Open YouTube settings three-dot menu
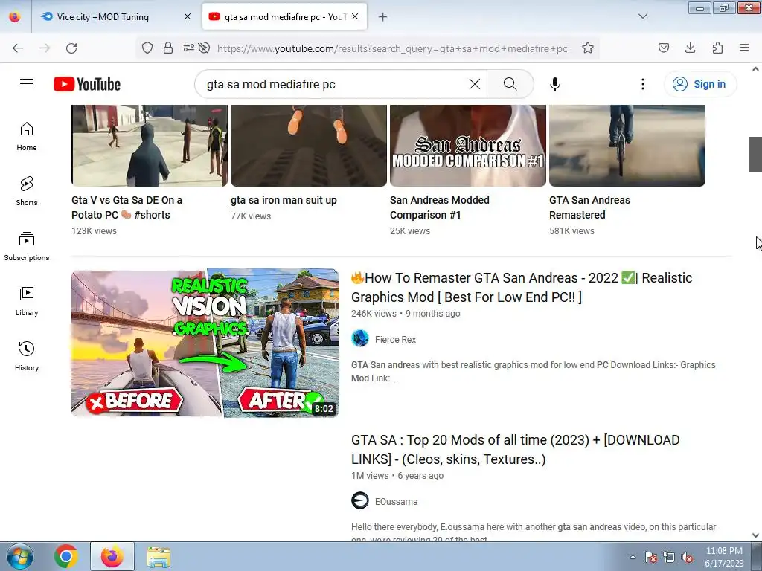 coord(642,84)
